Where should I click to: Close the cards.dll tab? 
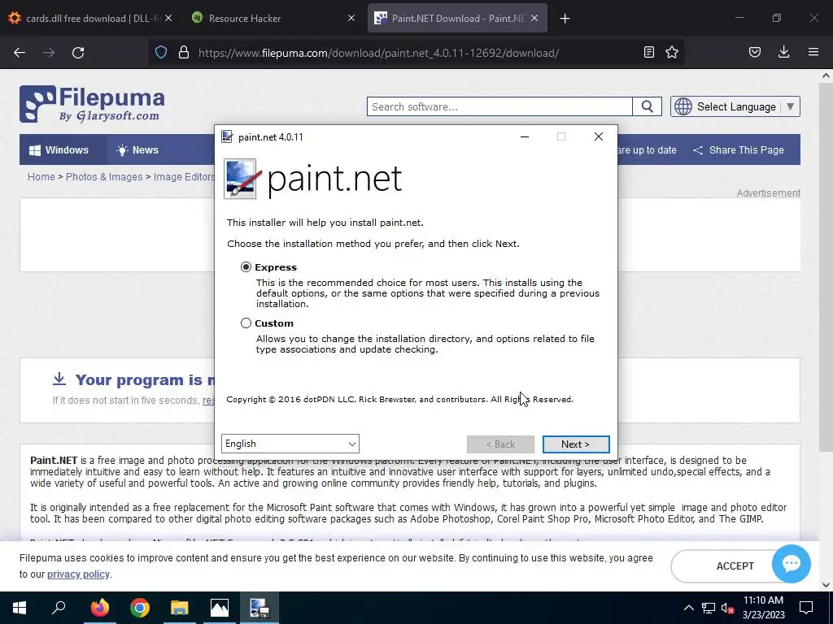[168, 18]
